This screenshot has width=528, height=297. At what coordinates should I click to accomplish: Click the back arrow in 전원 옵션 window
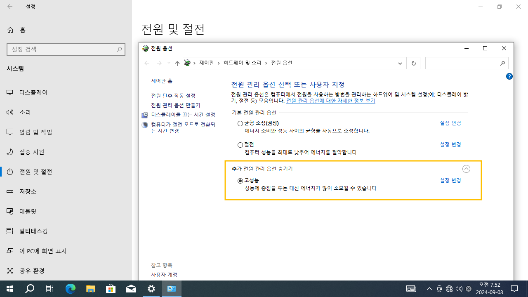tap(147, 63)
